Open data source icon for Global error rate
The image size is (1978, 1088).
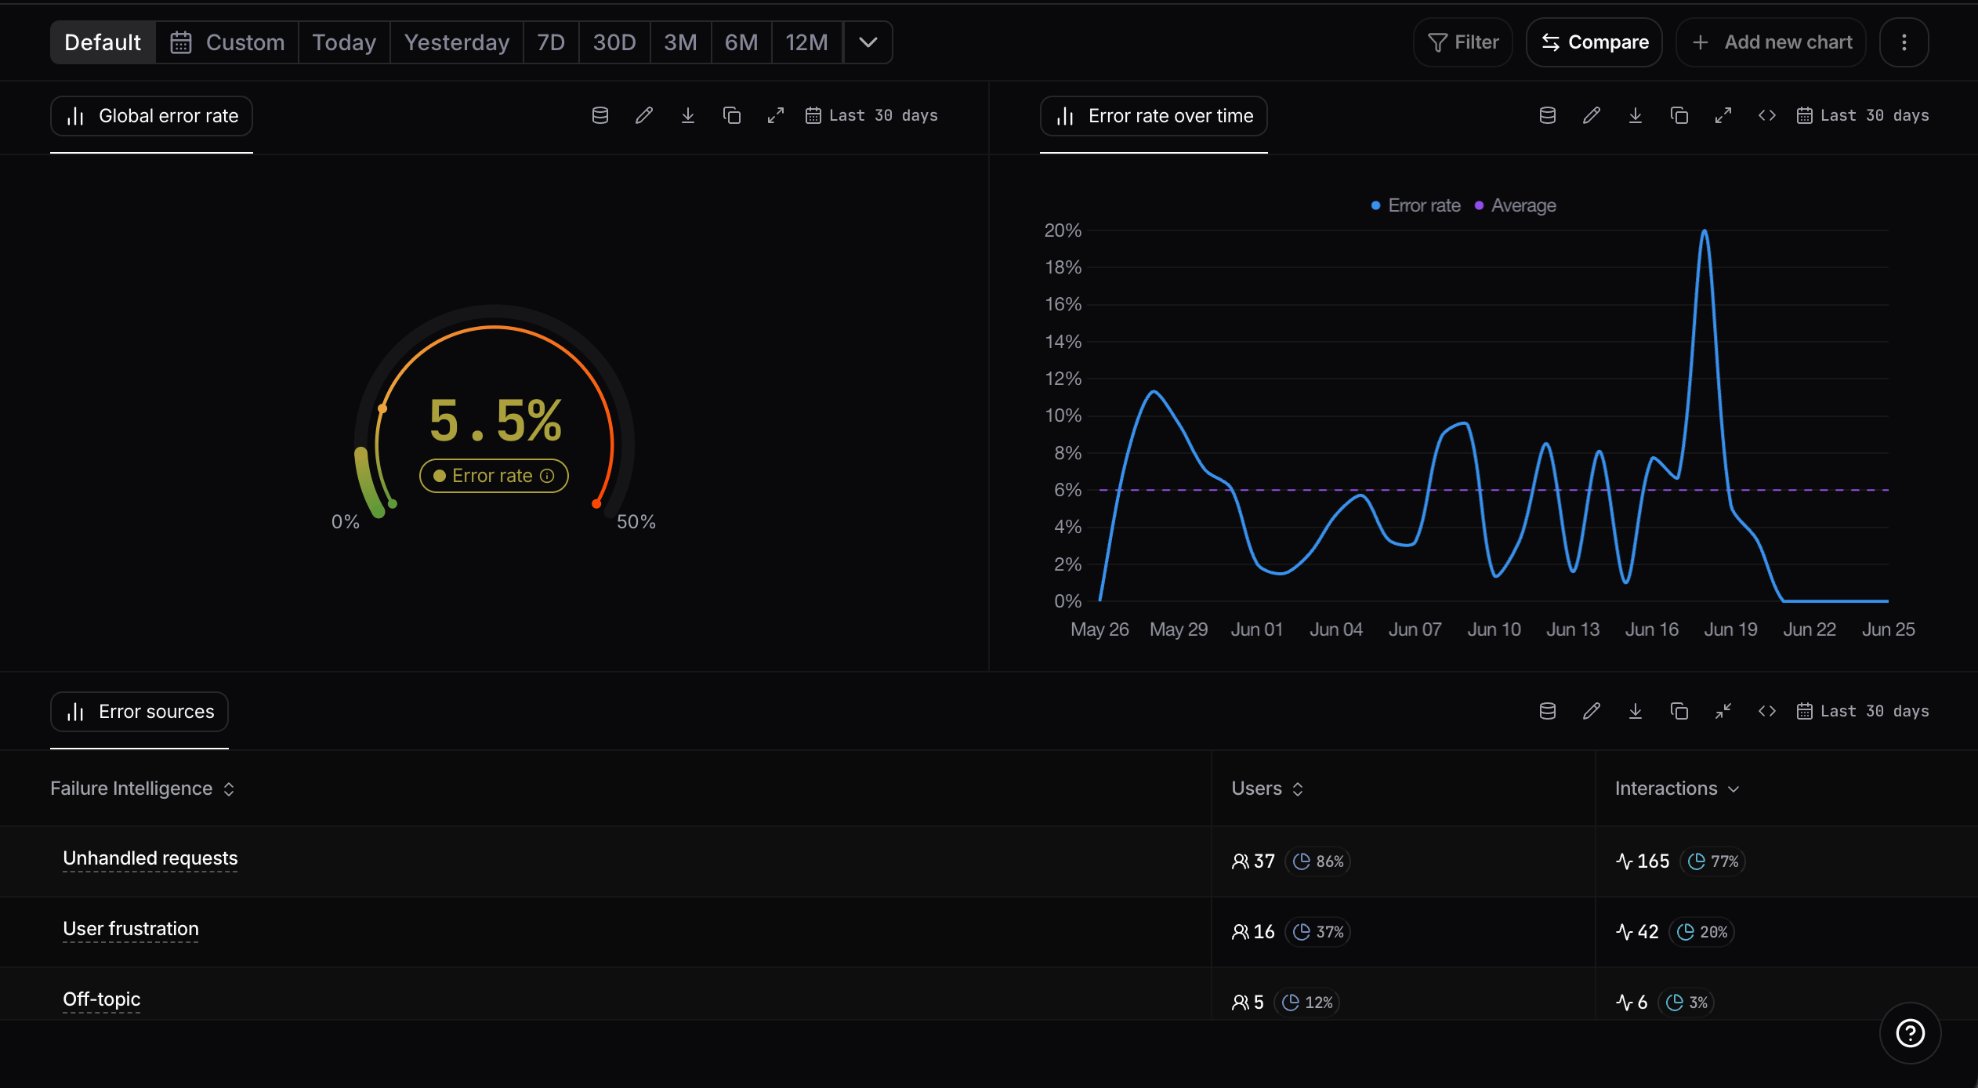pyautogui.click(x=600, y=116)
